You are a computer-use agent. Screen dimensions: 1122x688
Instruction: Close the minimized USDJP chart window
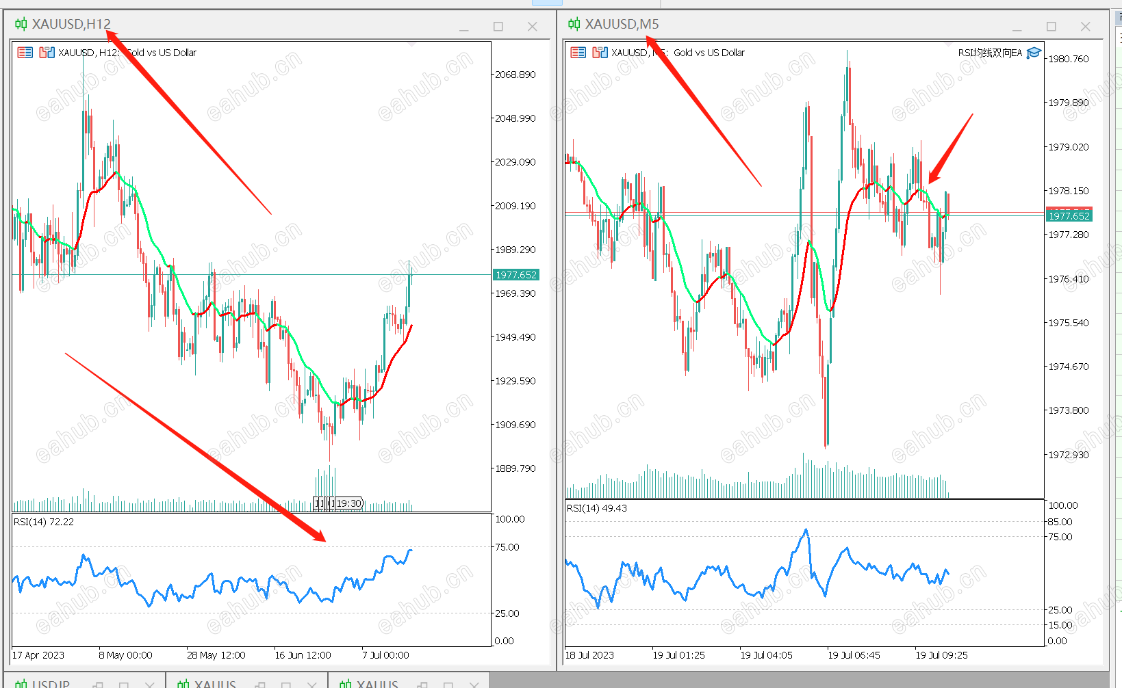point(150,684)
